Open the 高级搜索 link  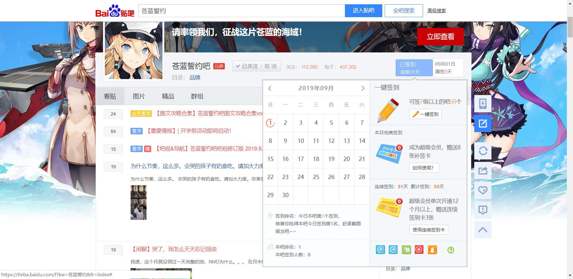click(x=437, y=11)
